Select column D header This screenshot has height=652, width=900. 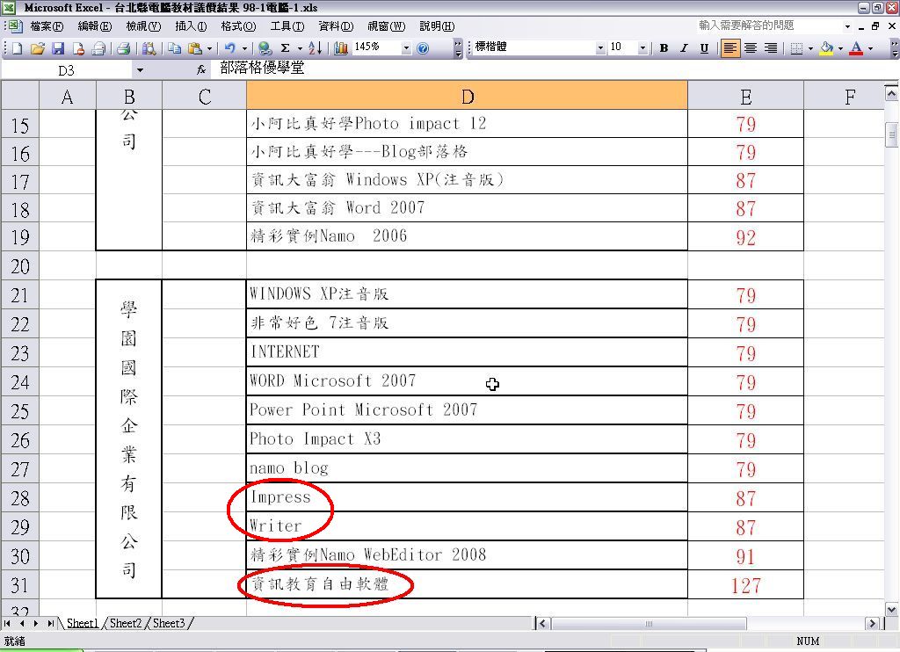[467, 96]
